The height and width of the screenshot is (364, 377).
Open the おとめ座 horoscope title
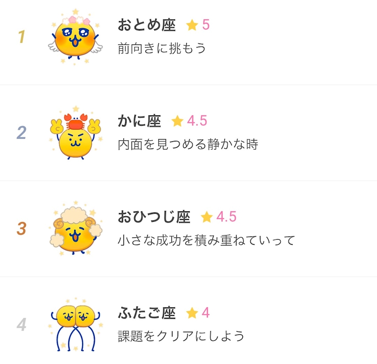pyautogui.click(x=147, y=25)
